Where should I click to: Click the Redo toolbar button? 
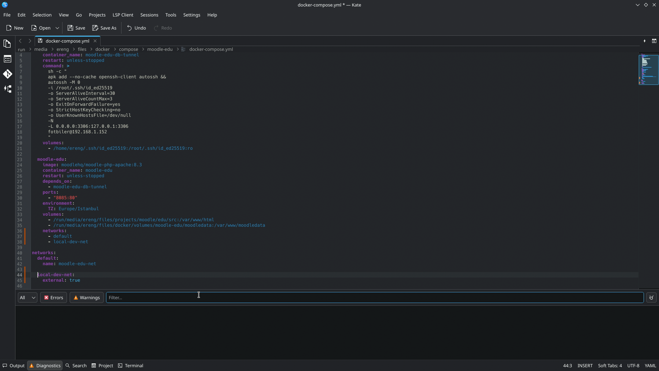[x=163, y=28]
